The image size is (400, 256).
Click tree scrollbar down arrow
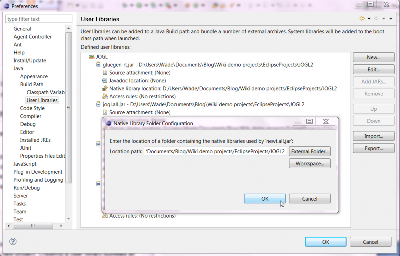[68, 219]
